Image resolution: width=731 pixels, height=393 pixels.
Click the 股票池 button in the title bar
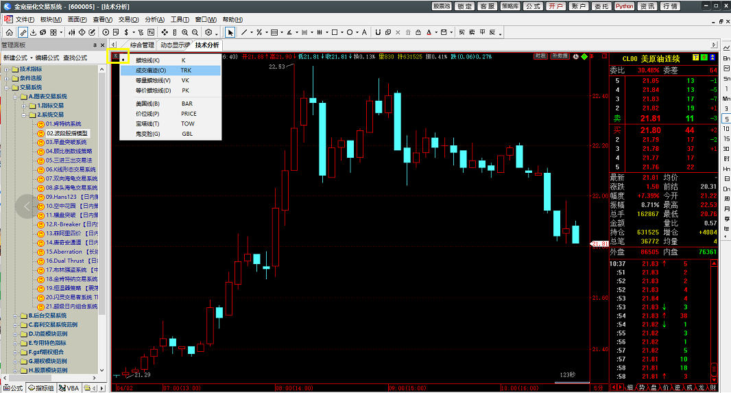(442, 6)
